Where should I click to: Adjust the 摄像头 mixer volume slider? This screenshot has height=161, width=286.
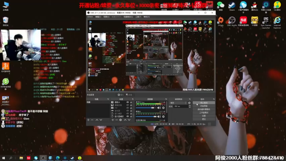pyautogui.click(x=146, y=117)
